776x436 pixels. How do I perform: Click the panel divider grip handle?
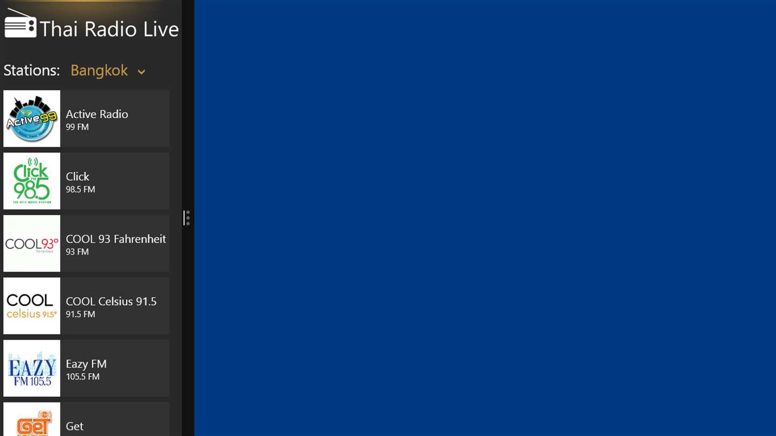[x=186, y=218]
